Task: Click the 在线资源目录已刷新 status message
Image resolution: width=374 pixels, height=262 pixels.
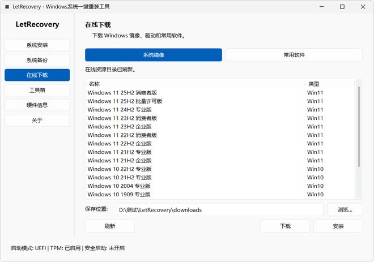Action: (x=110, y=70)
